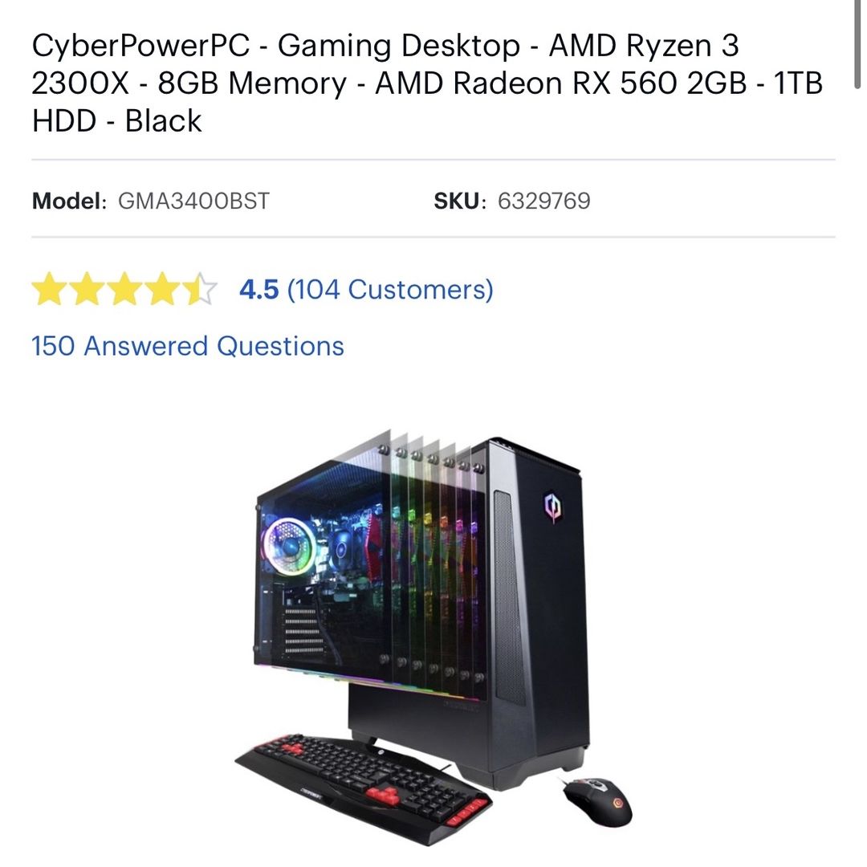867x867 pixels.
Task: Click the model number GMA3400BST
Action: (x=193, y=201)
